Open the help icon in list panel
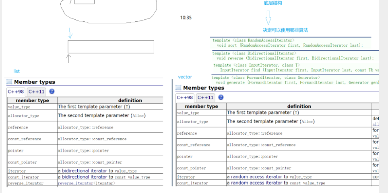The width and height of the screenshot is (388, 193). point(52,91)
